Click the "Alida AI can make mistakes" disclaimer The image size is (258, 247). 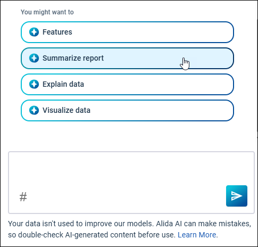pos(204,224)
